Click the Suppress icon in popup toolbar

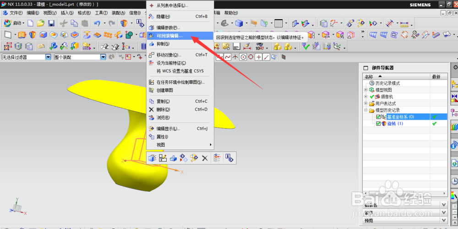tap(173, 158)
